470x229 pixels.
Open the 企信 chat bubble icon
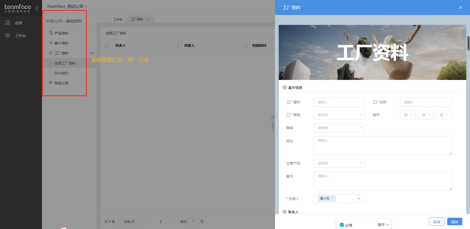tap(342, 225)
